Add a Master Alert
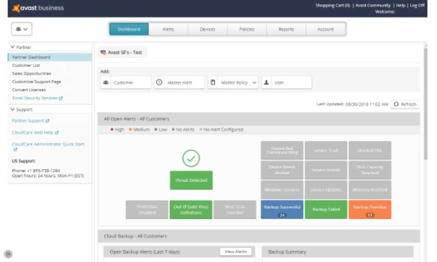 pos(179,83)
